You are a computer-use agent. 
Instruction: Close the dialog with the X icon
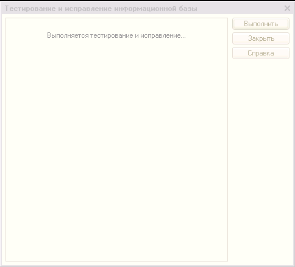point(287,9)
